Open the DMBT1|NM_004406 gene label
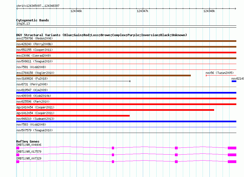This screenshot has height=177, width=244. click(29, 145)
